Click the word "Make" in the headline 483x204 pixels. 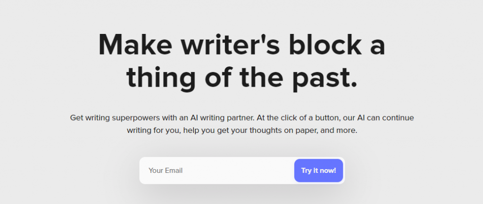coord(135,45)
